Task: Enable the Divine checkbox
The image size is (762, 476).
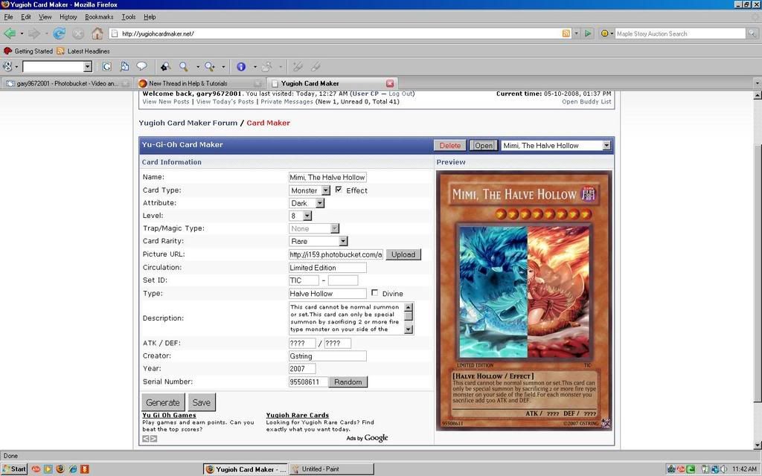Action: click(x=374, y=293)
